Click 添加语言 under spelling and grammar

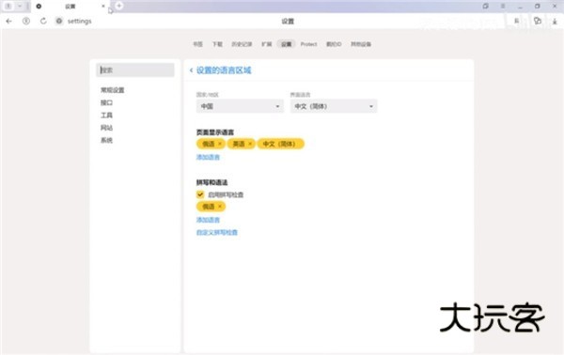pyautogui.click(x=208, y=220)
